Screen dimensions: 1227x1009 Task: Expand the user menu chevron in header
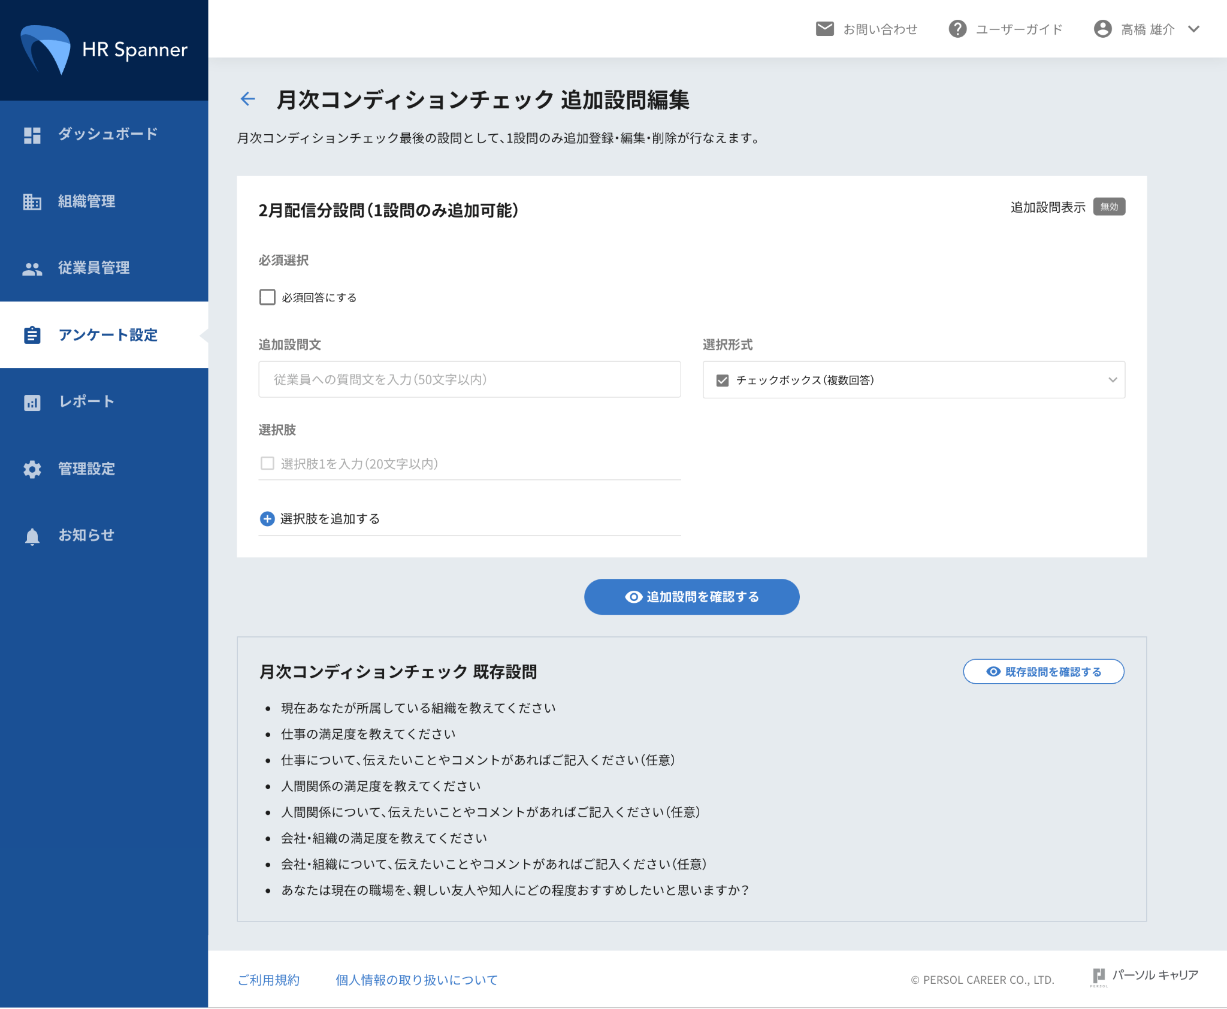pyautogui.click(x=1193, y=29)
